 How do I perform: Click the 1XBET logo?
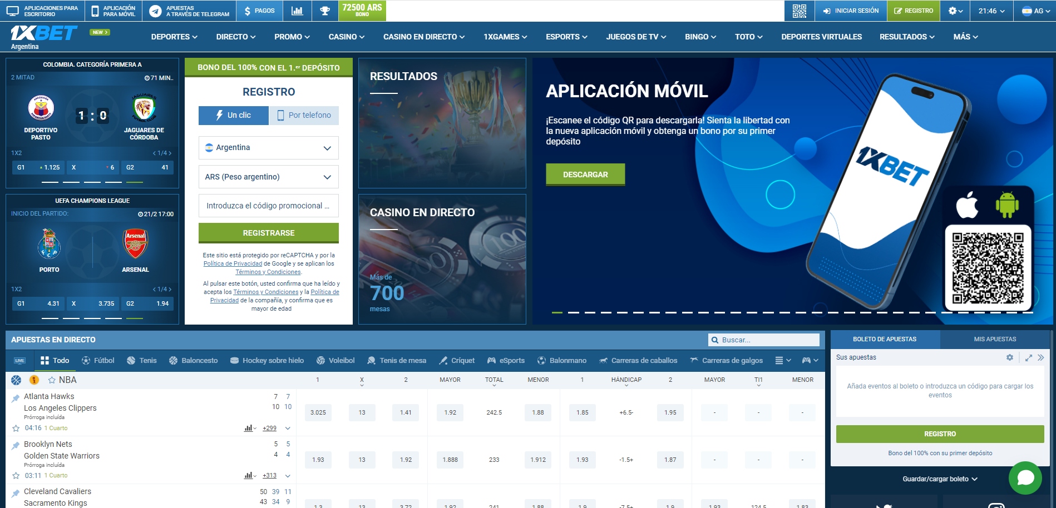(44, 33)
